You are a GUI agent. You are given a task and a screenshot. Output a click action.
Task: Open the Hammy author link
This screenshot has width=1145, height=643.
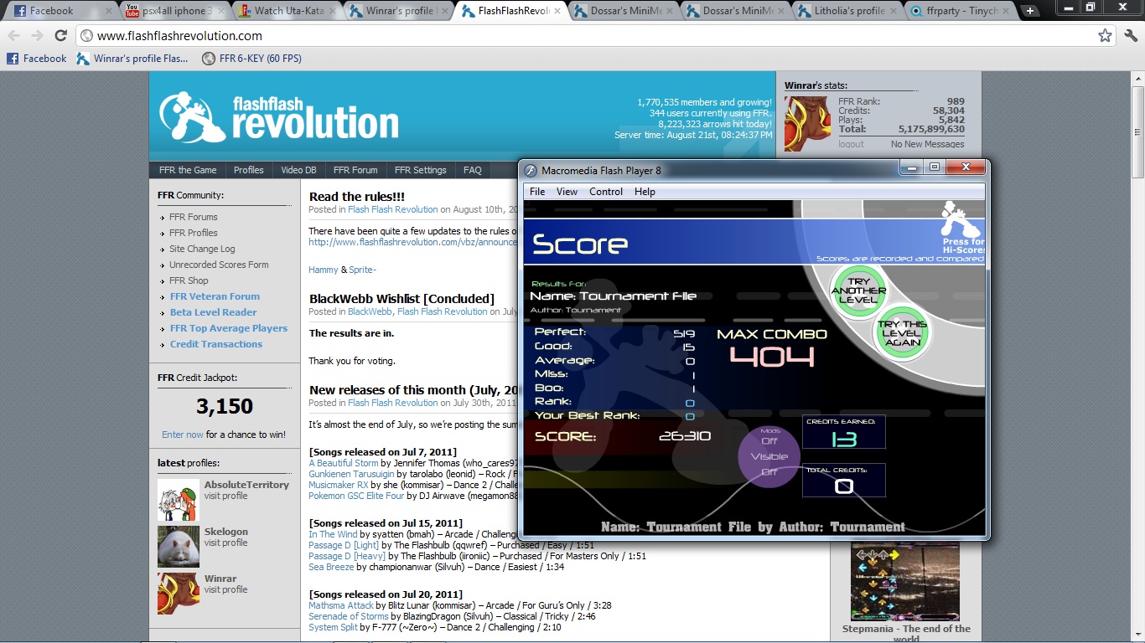(x=324, y=270)
